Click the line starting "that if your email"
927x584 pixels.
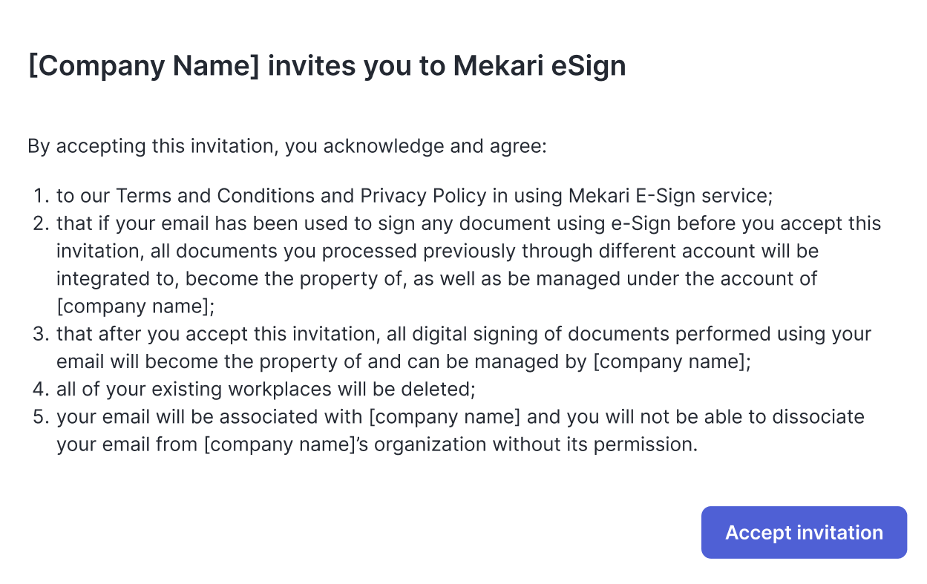tap(468, 223)
